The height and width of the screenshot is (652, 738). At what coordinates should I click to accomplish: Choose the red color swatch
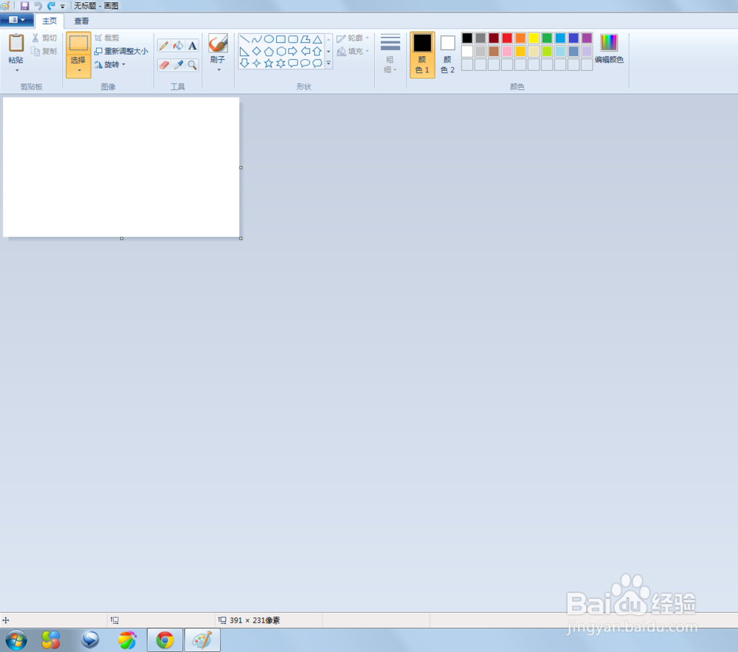pos(507,38)
